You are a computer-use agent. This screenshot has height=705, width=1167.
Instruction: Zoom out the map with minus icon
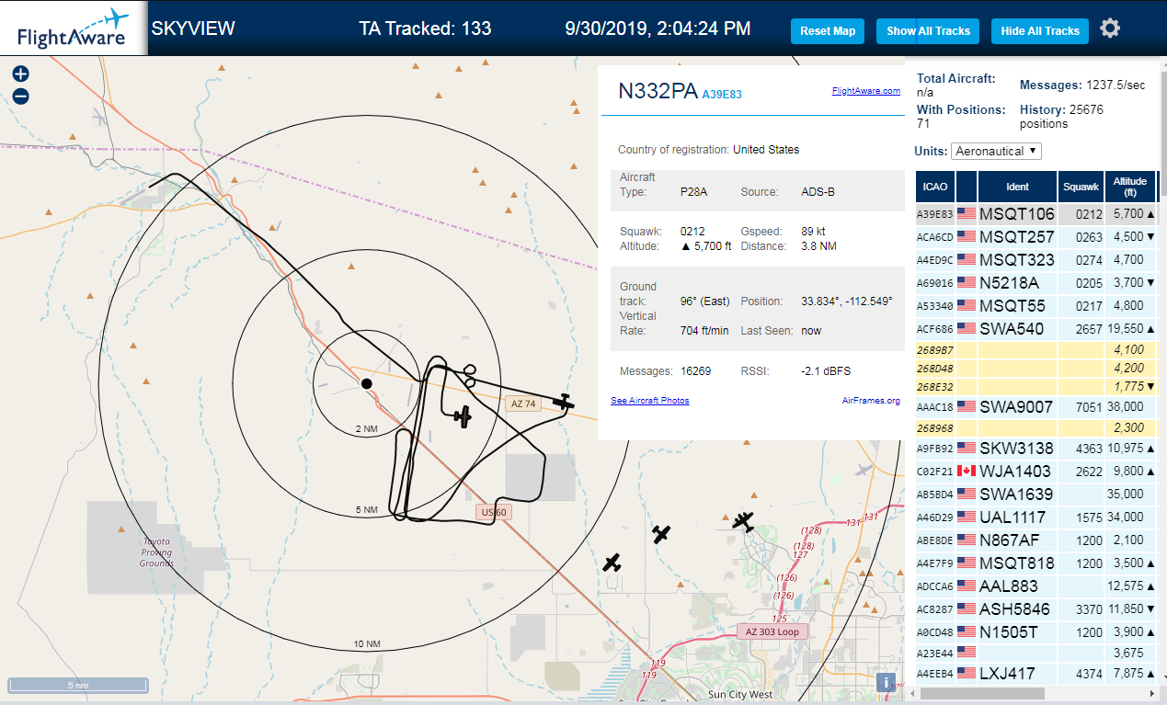[x=21, y=96]
